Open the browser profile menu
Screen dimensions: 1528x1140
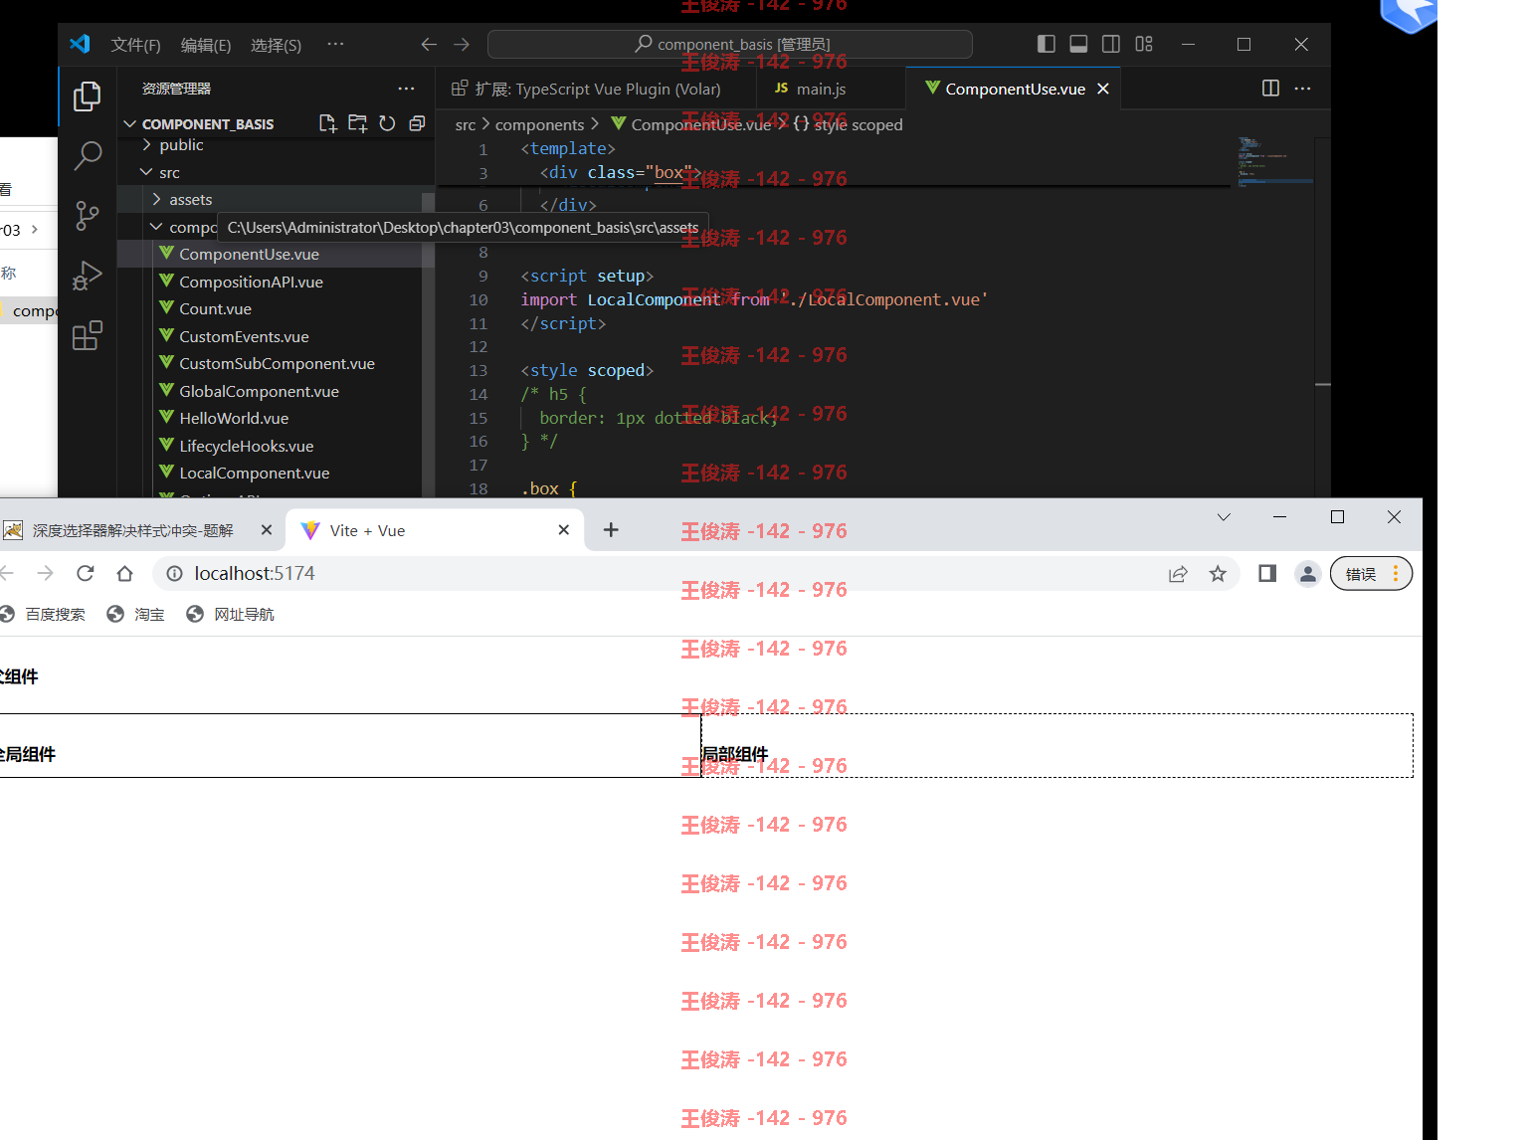tap(1308, 573)
